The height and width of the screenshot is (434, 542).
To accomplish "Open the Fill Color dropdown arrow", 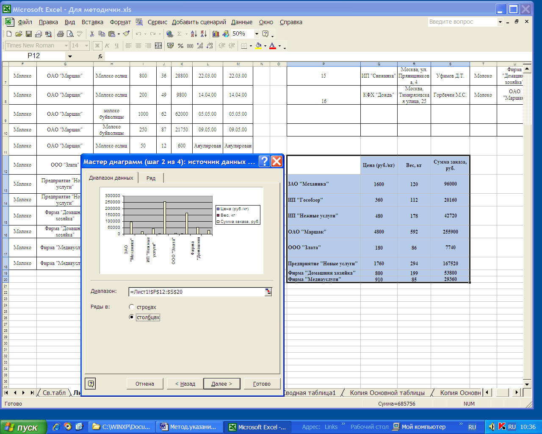I will [x=265, y=46].
